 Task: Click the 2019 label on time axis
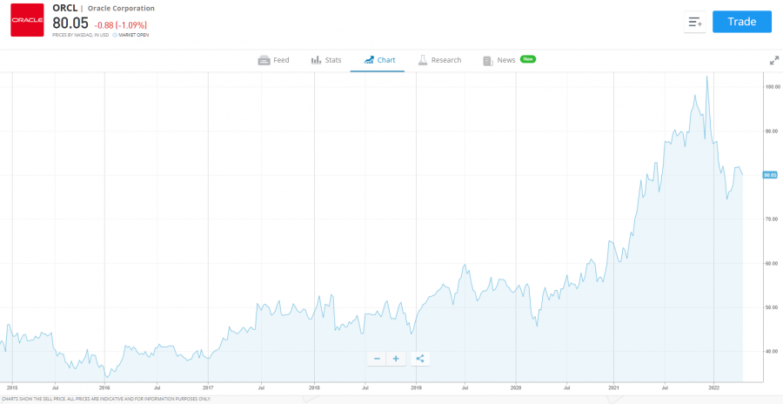coord(416,387)
